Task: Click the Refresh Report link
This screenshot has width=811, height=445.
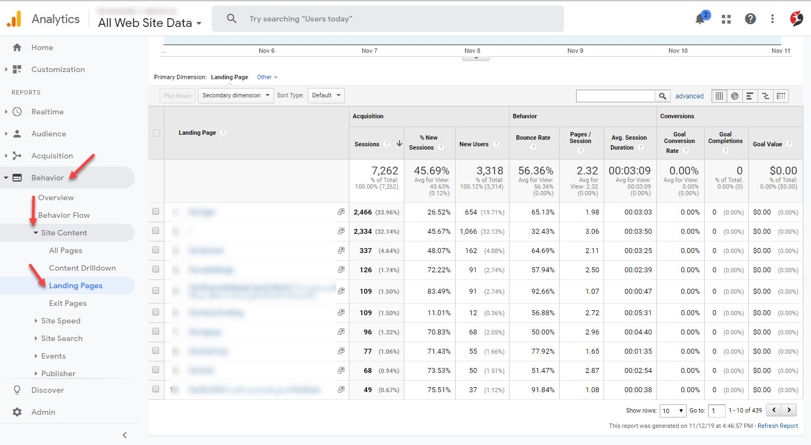Action: coord(780,425)
